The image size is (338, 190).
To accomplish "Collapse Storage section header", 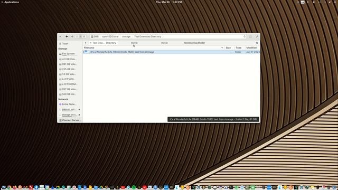I will (x=63, y=49).
